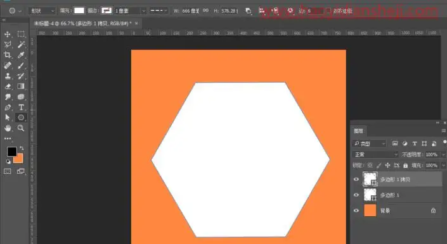
Task: Open the tool mode '形状' dropdown
Action: click(42, 11)
